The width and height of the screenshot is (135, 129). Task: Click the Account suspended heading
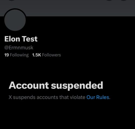click(56, 85)
